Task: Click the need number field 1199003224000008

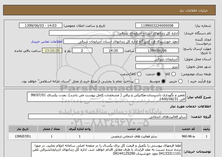Action: [x=157, y=26]
